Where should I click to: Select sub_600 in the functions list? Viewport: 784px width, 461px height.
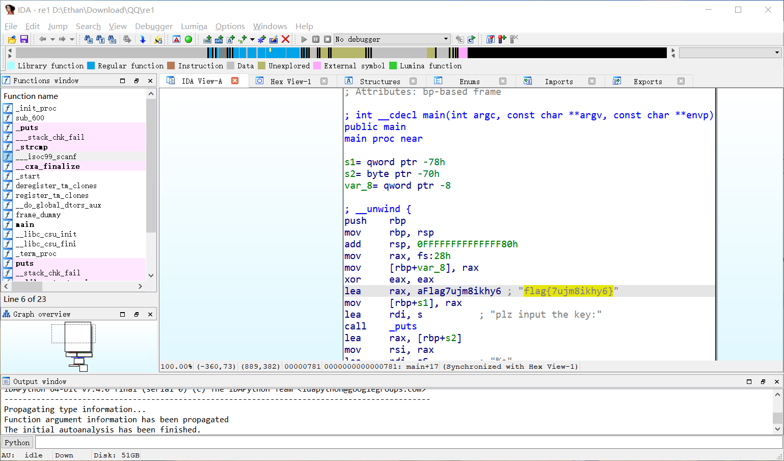tap(74, 118)
